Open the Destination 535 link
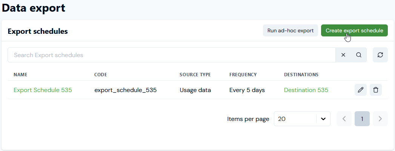The width and height of the screenshot is (395, 151). coord(306,90)
